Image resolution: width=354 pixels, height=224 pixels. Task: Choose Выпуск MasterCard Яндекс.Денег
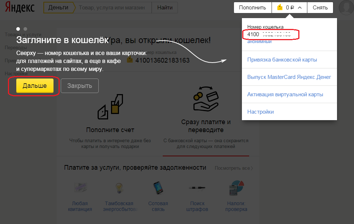coord(289,77)
